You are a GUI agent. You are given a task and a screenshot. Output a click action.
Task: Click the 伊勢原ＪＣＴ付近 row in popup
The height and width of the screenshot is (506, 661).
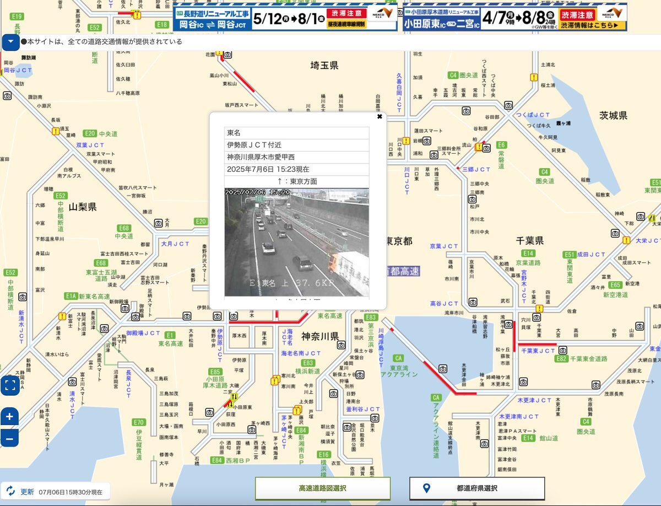click(297, 145)
